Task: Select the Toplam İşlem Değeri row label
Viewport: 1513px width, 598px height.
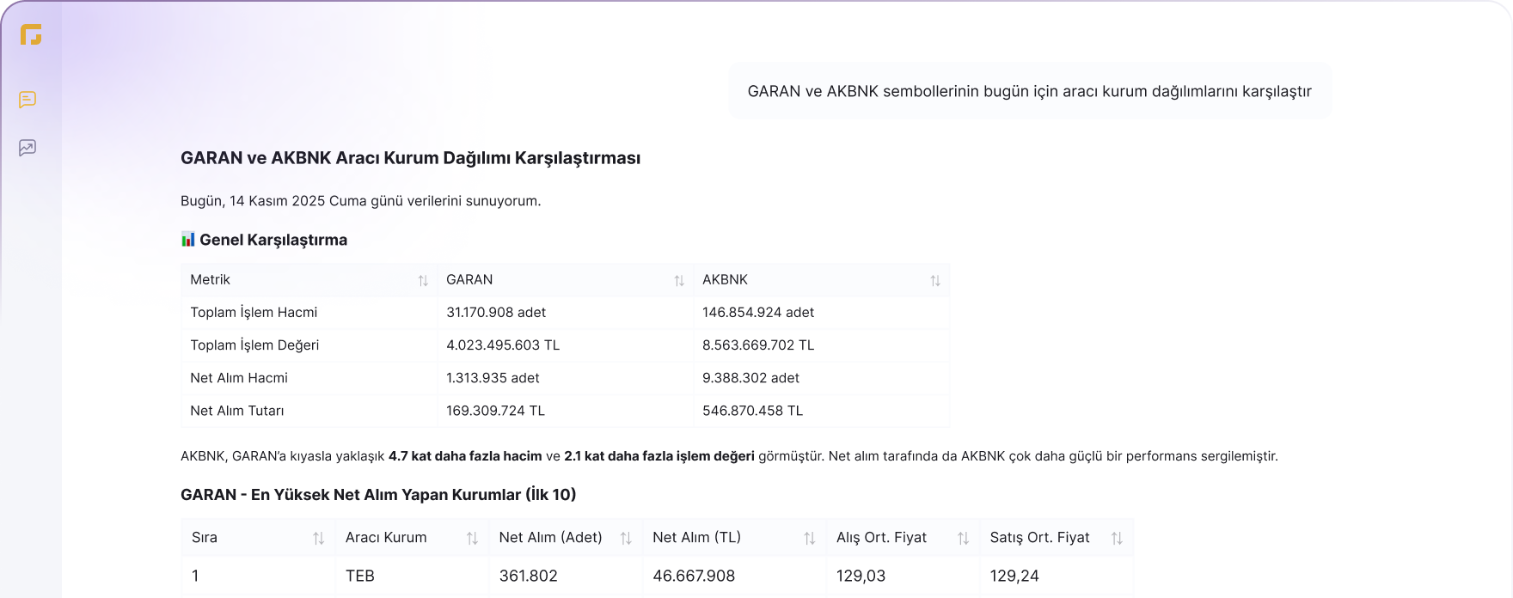Action: coord(254,345)
